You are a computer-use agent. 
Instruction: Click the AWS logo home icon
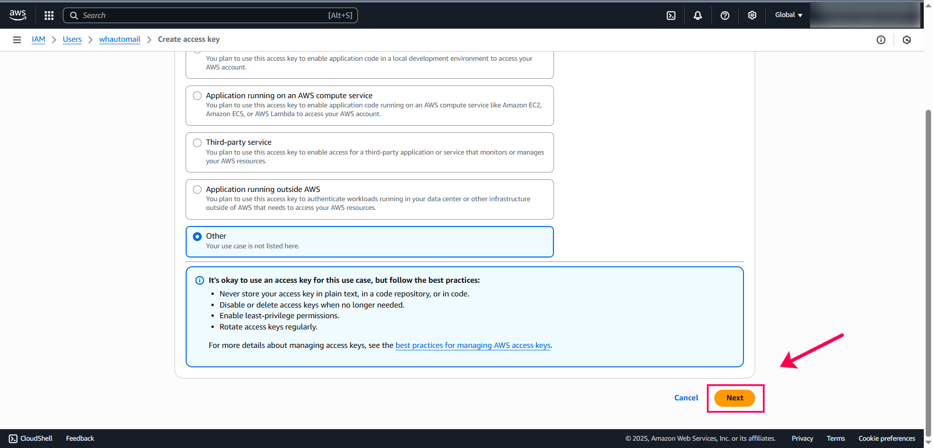17,15
